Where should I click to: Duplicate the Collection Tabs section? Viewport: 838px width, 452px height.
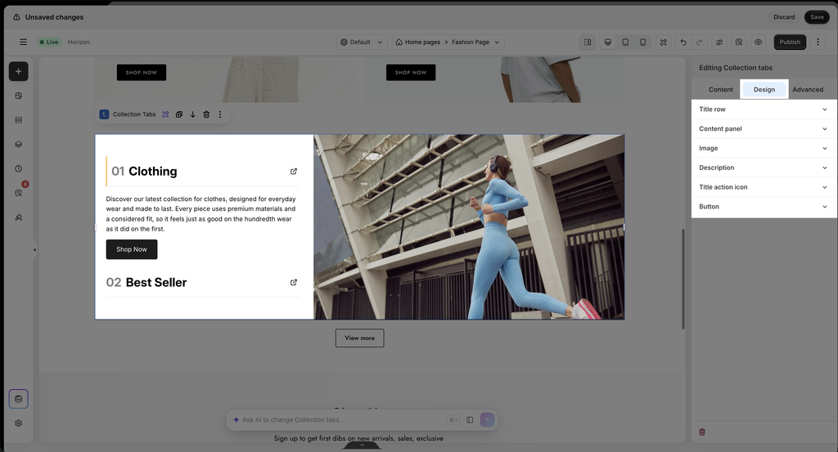pyautogui.click(x=179, y=114)
